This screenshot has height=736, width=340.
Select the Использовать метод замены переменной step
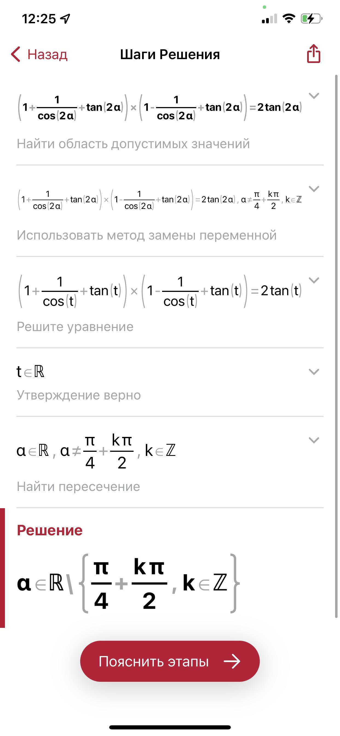coord(146,235)
